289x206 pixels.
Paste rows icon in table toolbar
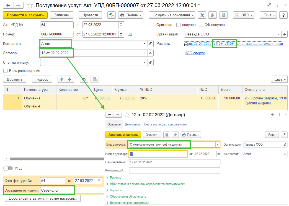click(95, 79)
